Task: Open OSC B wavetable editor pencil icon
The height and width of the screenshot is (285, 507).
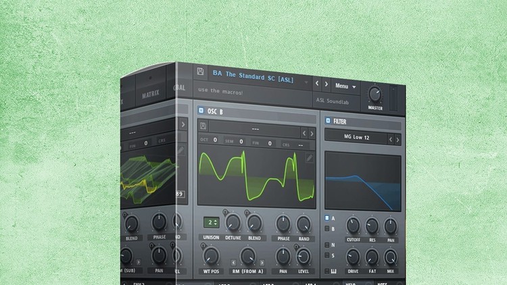Action: [309, 158]
